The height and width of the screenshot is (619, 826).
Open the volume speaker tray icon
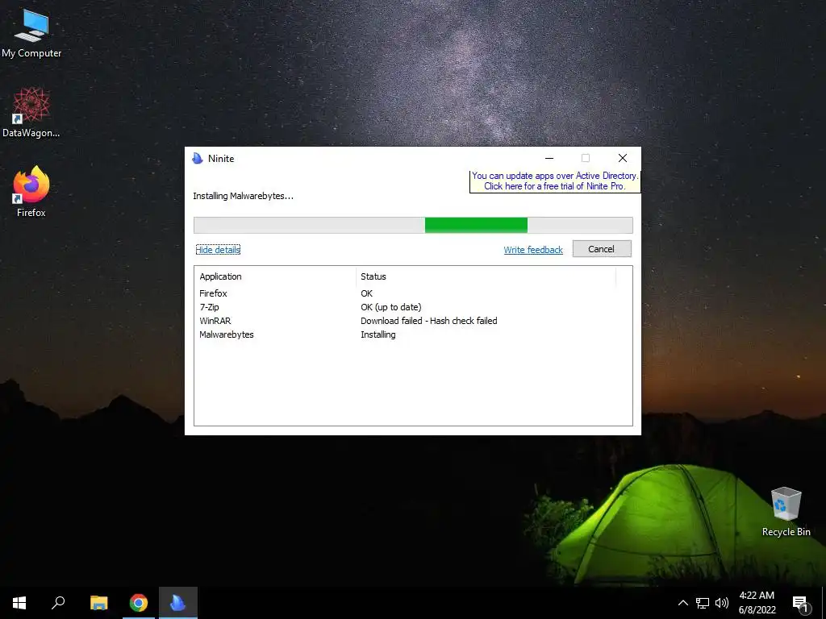[722, 603]
